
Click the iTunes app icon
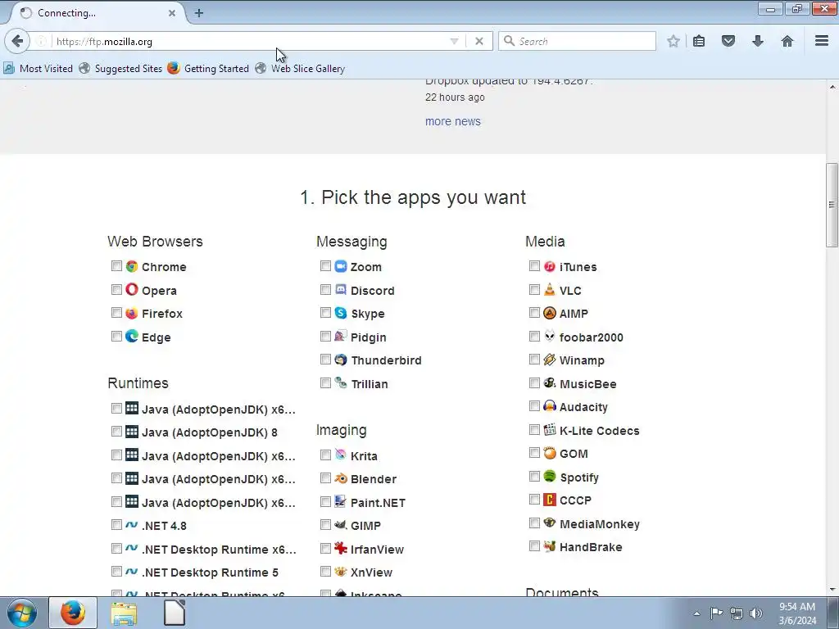click(550, 266)
